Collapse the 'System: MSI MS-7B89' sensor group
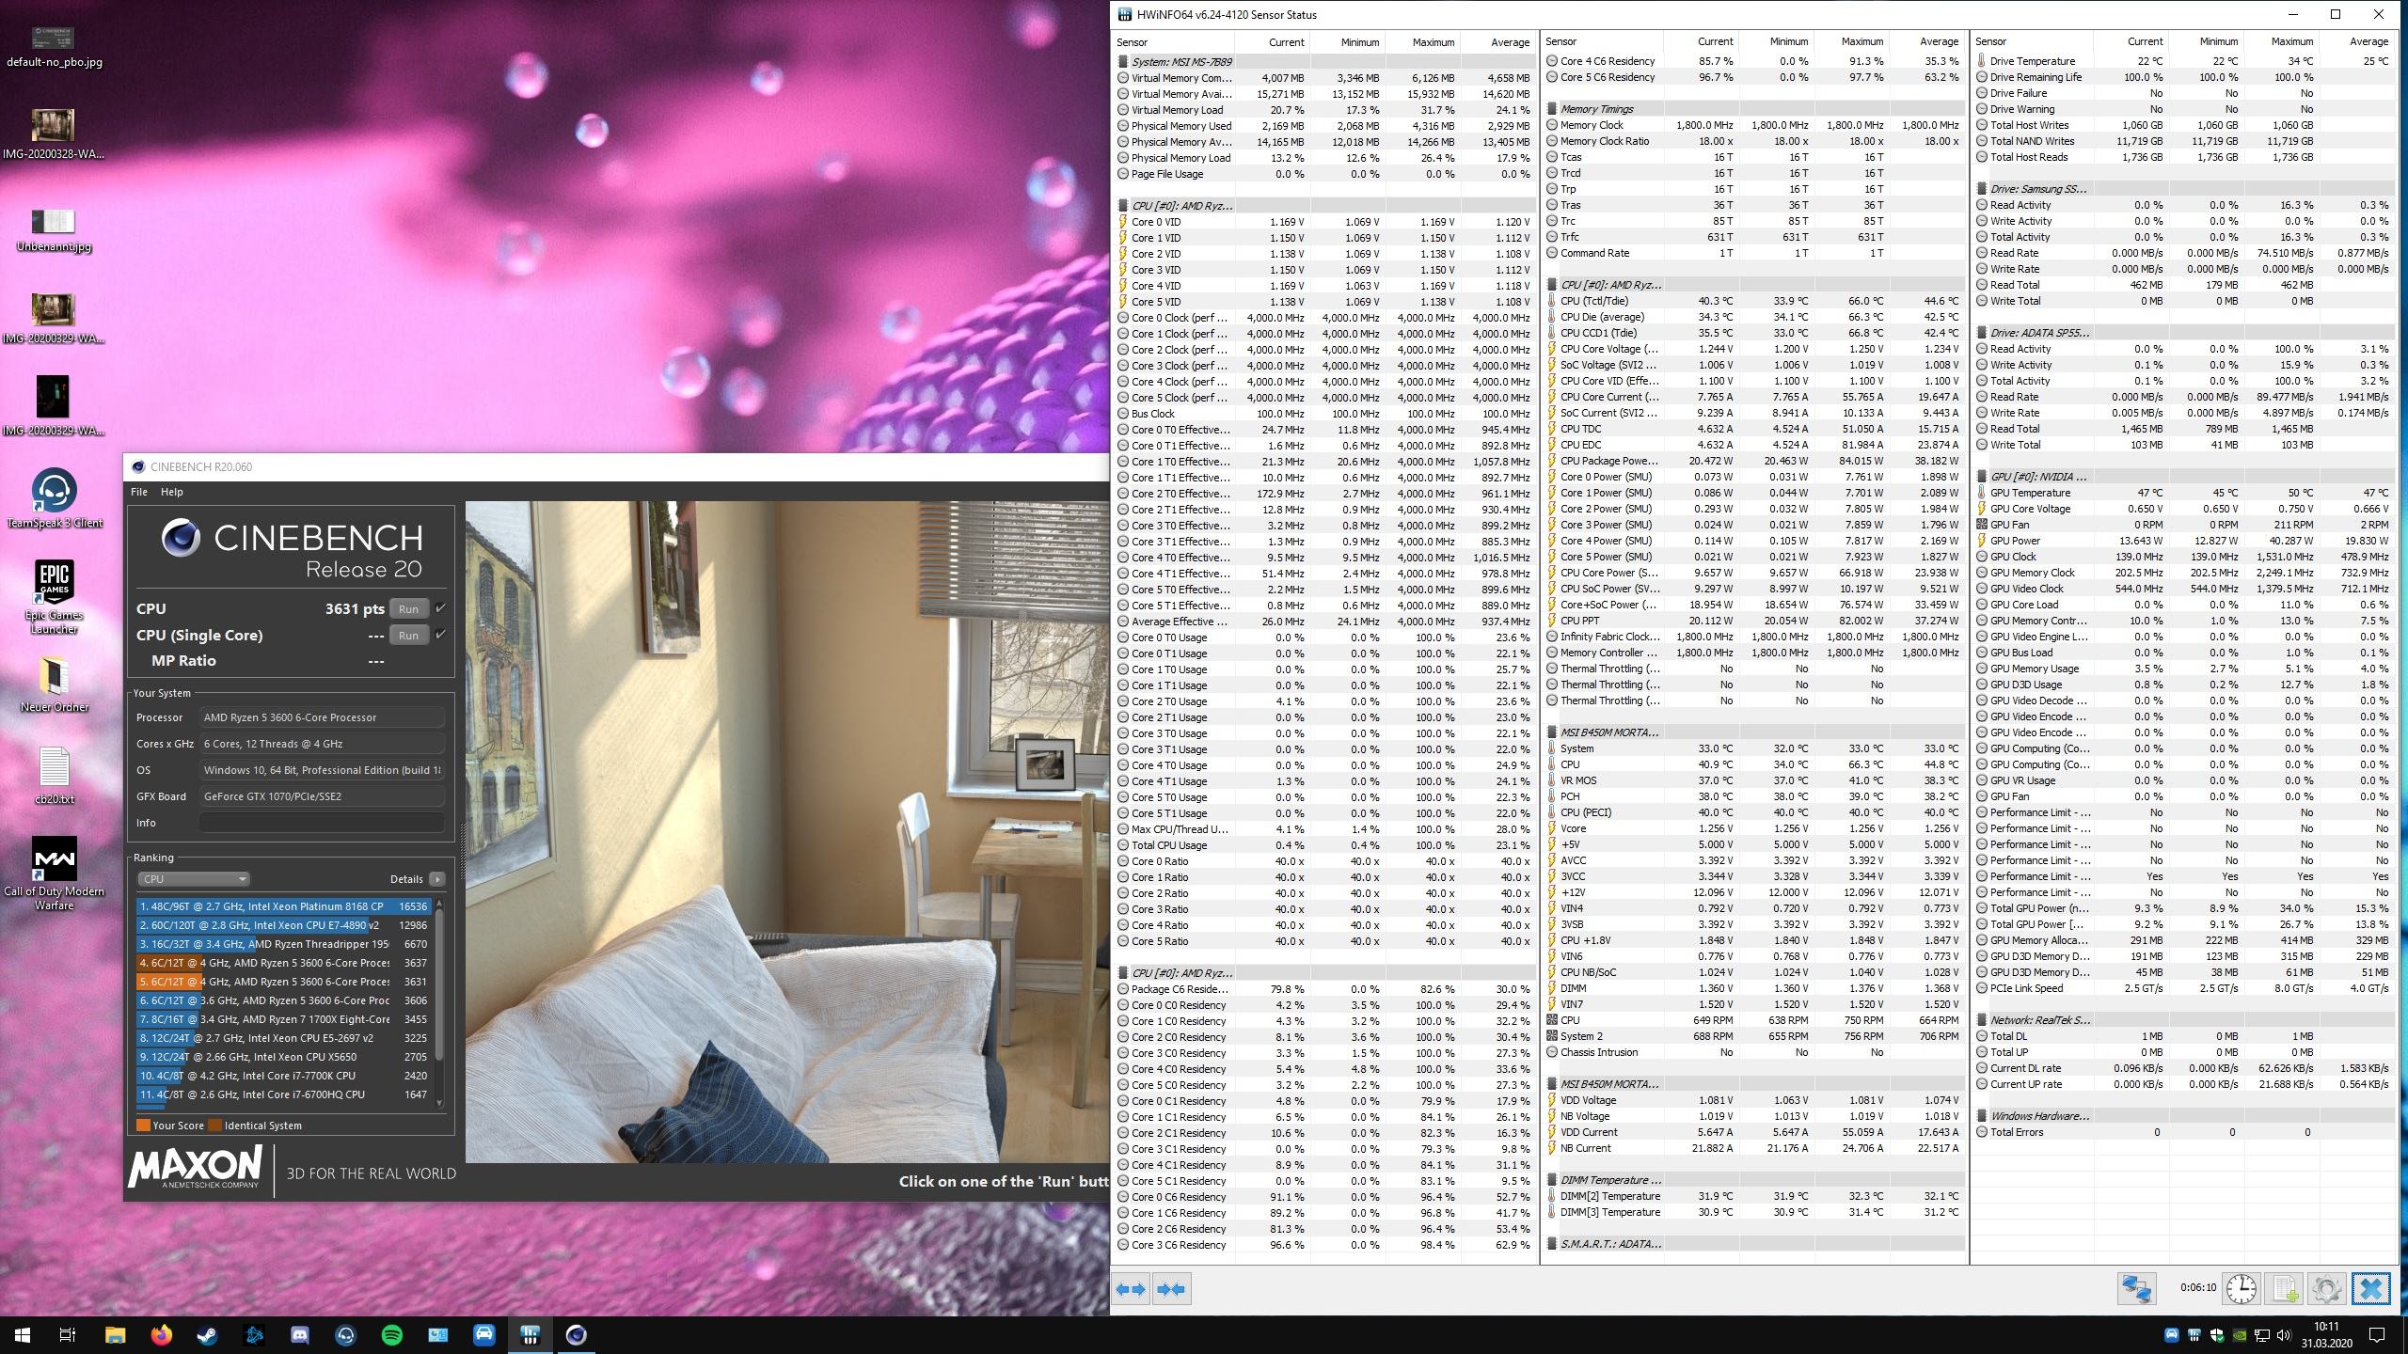Viewport: 2408px width, 1354px height. (x=1181, y=62)
